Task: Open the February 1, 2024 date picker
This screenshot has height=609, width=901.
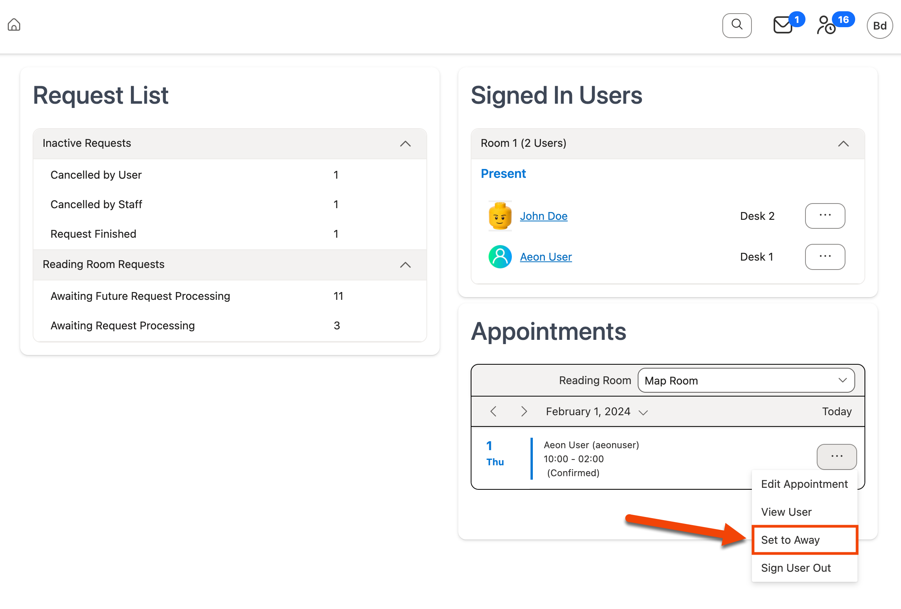Action: (597, 412)
